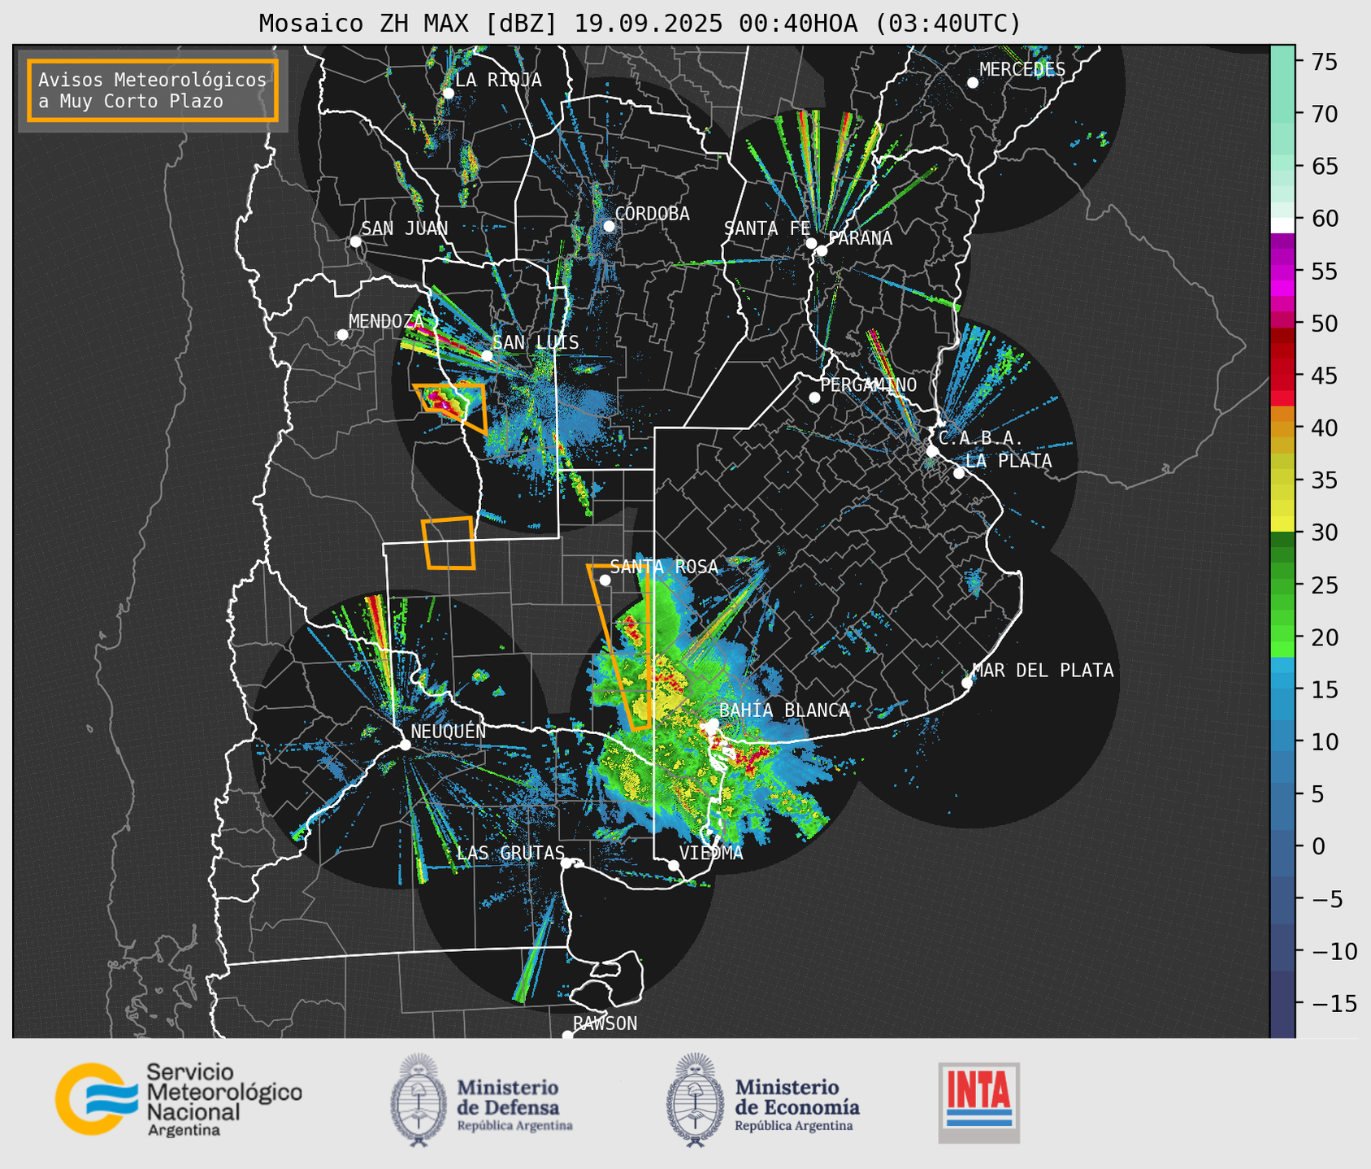The width and height of the screenshot is (1371, 1169).
Task: Click the '45' tick on the dBZ scale
Action: (x=1324, y=376)
